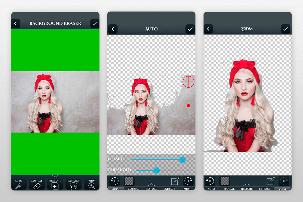
Task: Switch to Auto tab on Zoom screen
Action: (x=211, y=189)
